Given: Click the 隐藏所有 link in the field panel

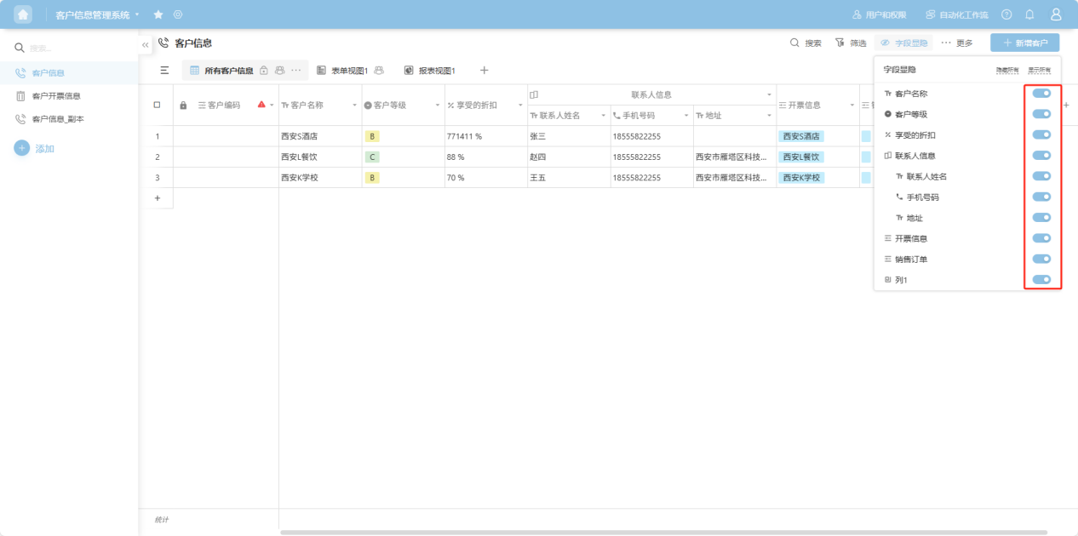Looking at the screenshot, I should click(x=1006, y=70).
